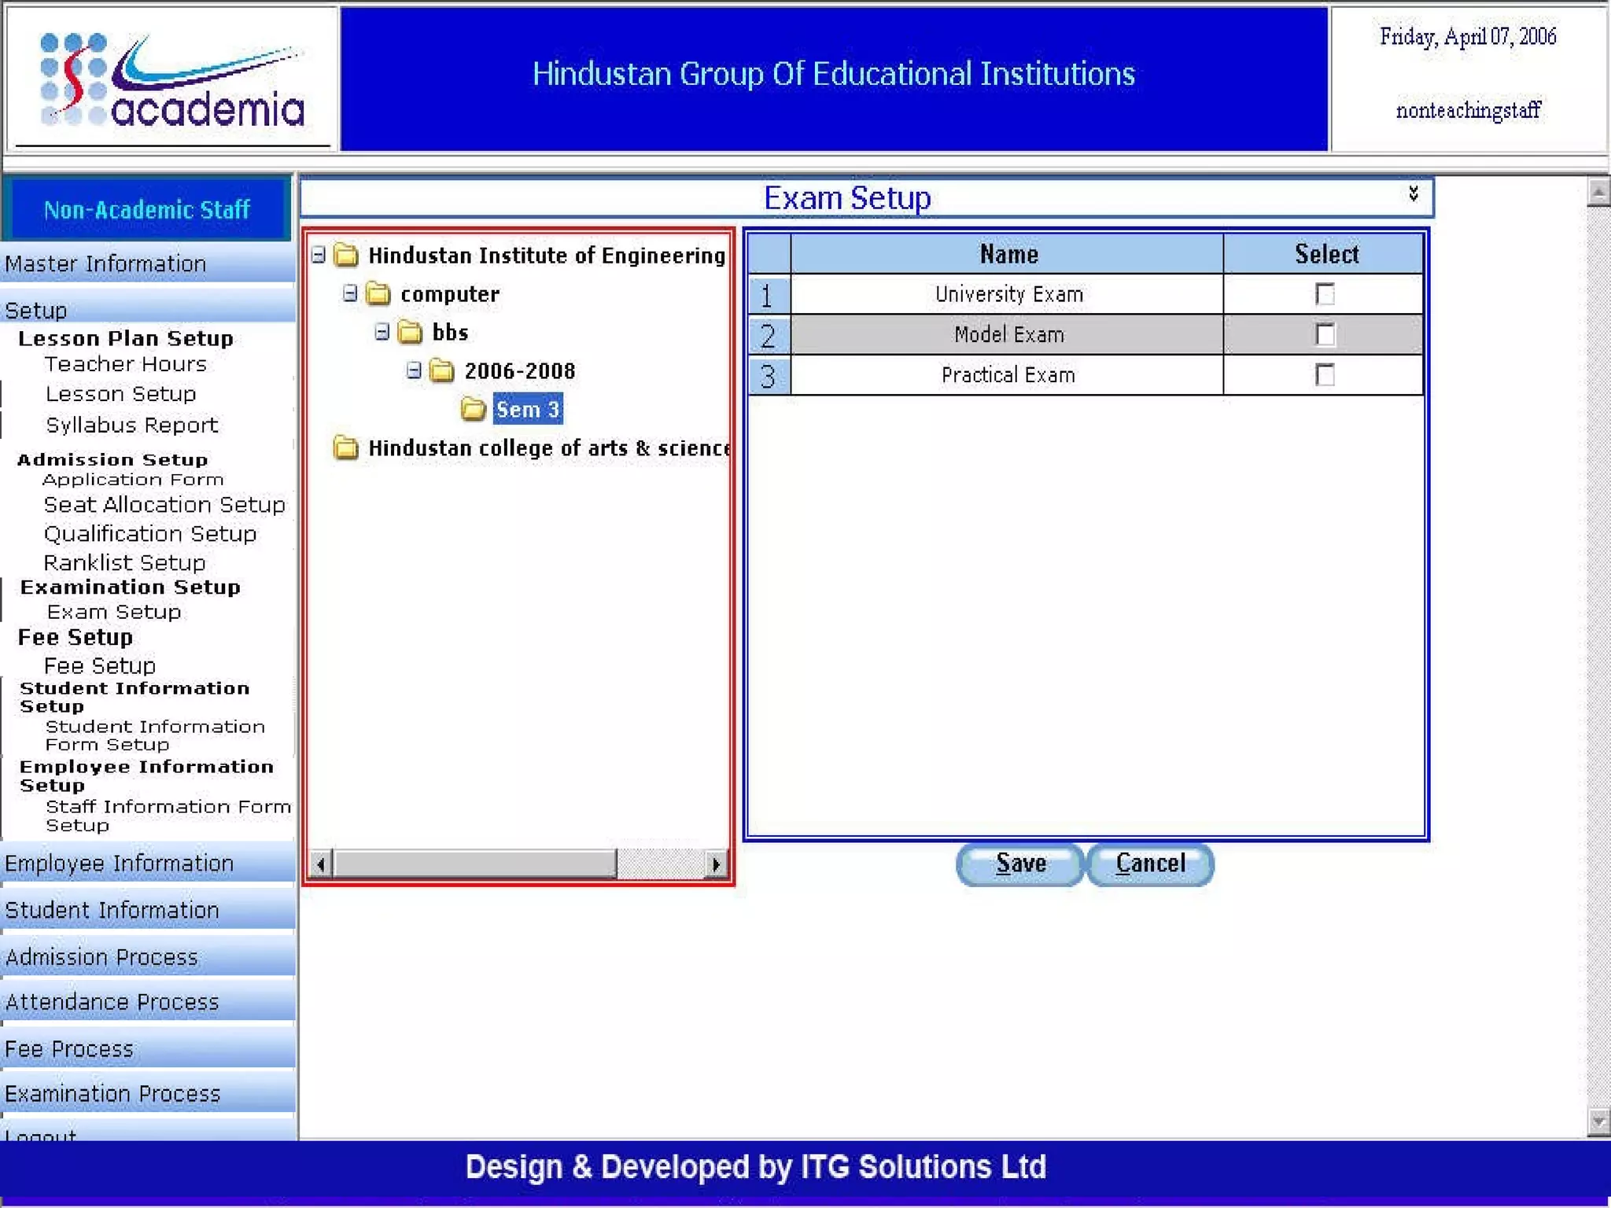Click the Hindustan Institute of Engineering folder icon
Image resolution: width=1611 pixels, height=1208 pixels.
[346, 255]
